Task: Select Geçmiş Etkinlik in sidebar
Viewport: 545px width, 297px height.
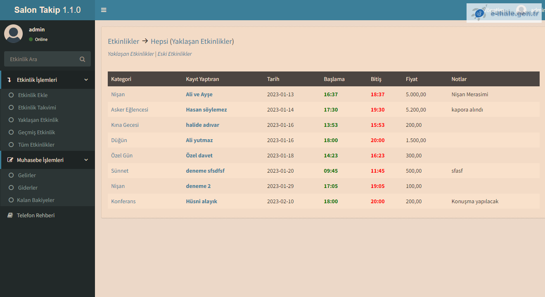Action: pyautogui.click(x=36, y=132)
